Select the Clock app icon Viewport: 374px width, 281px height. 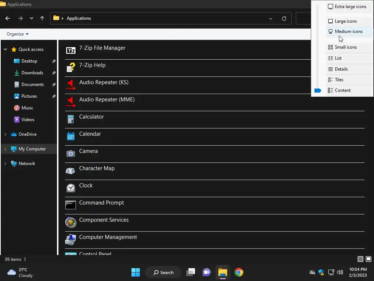coord(70,188)
